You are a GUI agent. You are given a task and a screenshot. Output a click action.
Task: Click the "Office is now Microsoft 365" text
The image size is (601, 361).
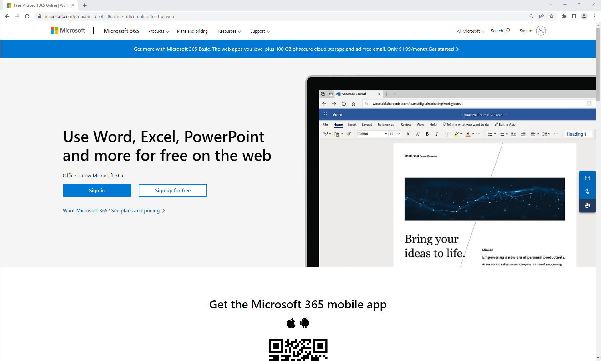tap(93, 175)
